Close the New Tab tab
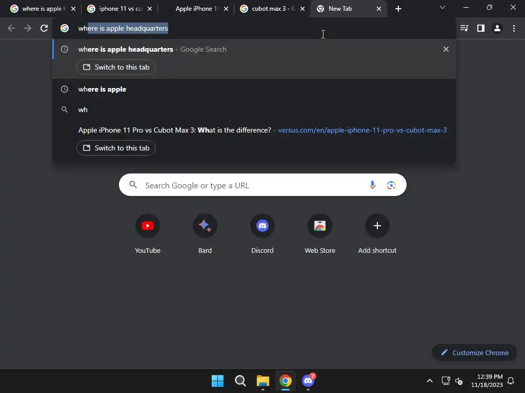 (379, 9)
